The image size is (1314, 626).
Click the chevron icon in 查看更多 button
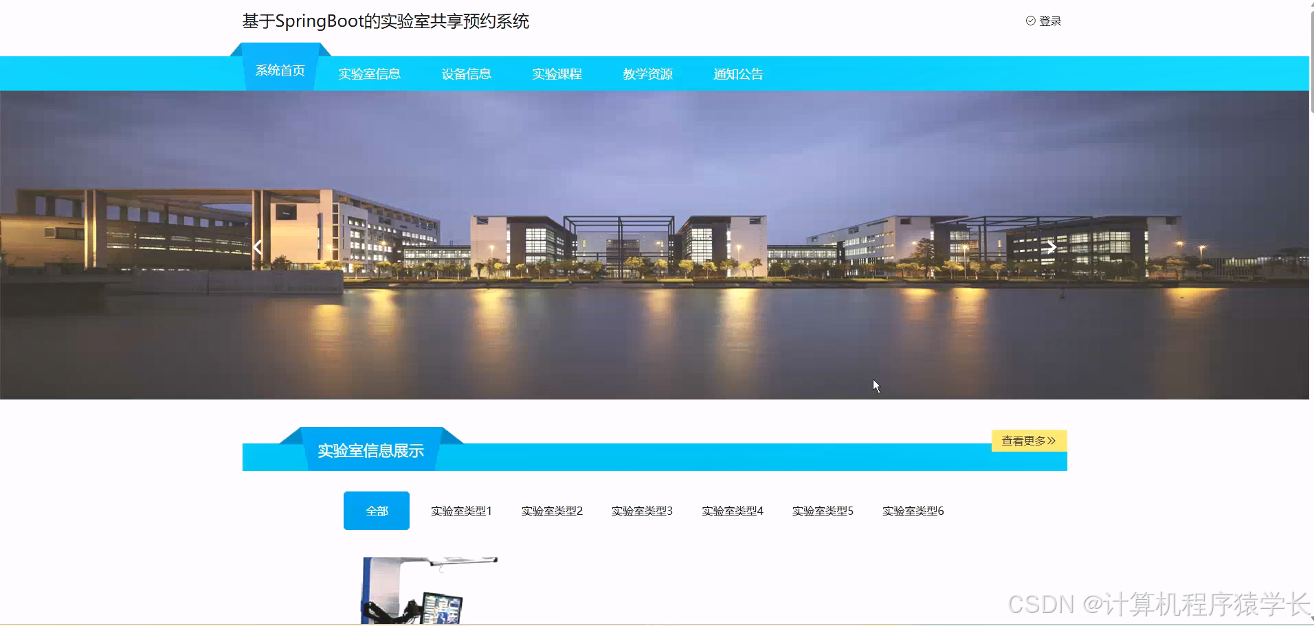point(1050,441)
